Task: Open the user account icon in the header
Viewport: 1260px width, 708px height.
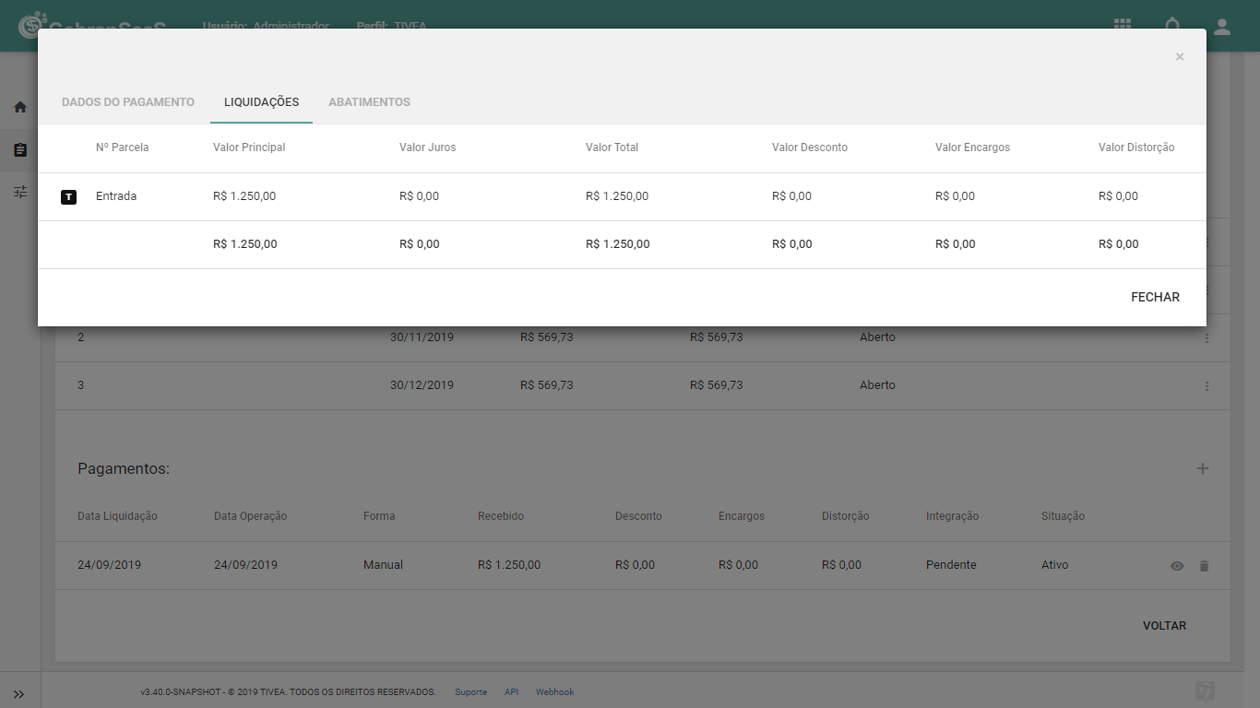Action: (1222, 26)
